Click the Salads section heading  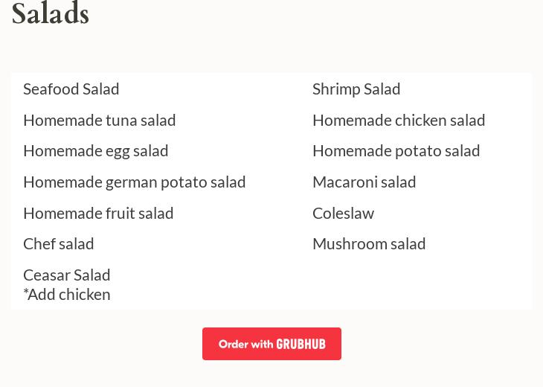point(50,13)
